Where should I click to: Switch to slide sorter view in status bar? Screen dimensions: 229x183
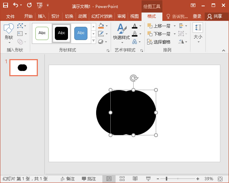[x=122, y=178]
